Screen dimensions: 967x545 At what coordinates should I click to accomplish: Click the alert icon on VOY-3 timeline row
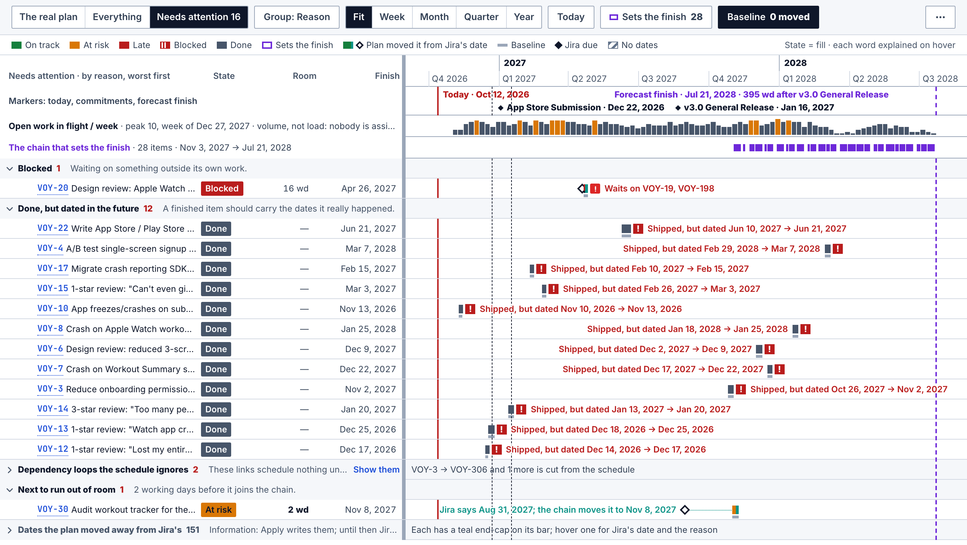[741, 389]
